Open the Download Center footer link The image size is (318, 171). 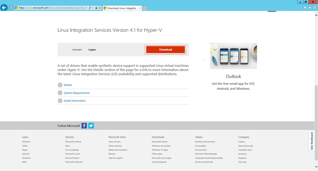(159, 142)
